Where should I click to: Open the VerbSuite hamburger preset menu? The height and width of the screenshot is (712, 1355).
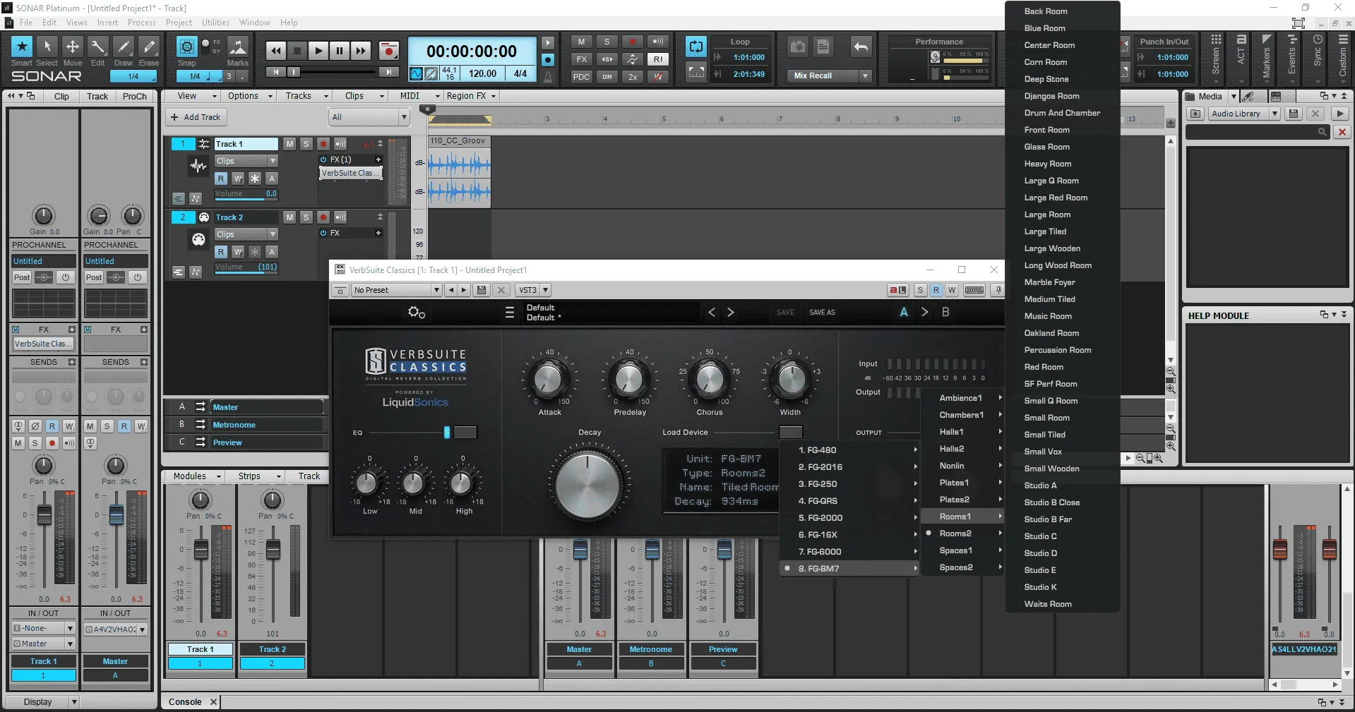click(x=510, y=312)
